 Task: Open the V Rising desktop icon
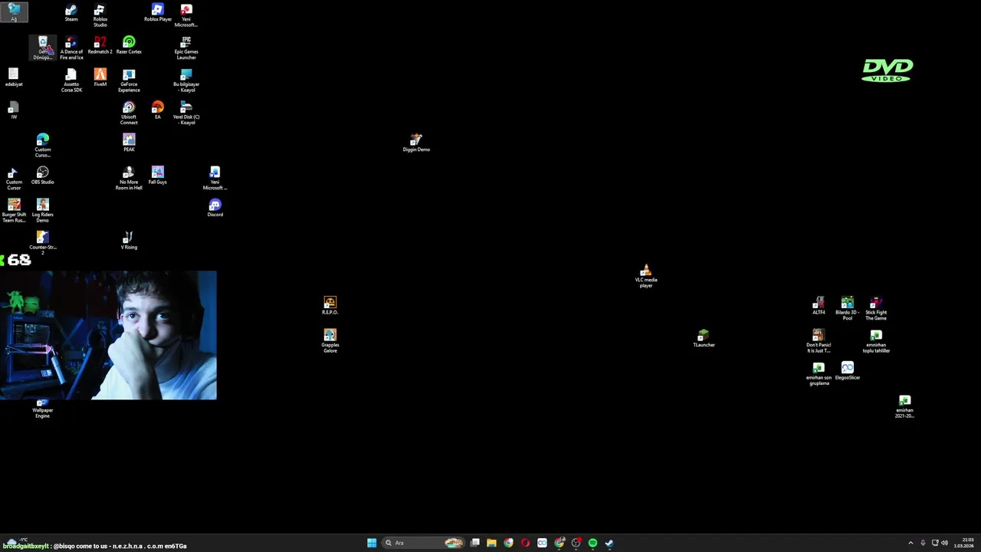129,241
